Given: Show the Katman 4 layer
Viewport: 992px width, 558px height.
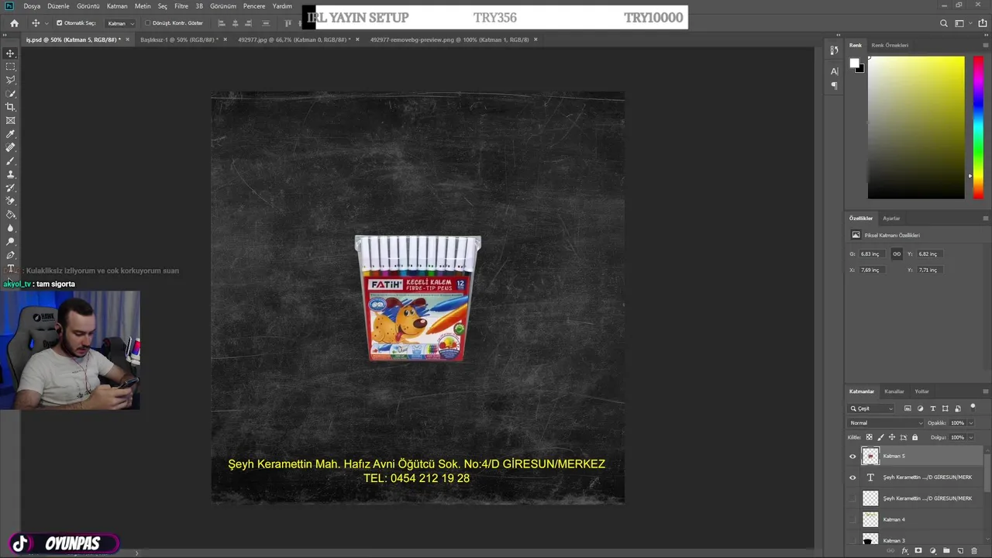Looking at the screenshot, I should pyautogui.click(x=852, y=519).
